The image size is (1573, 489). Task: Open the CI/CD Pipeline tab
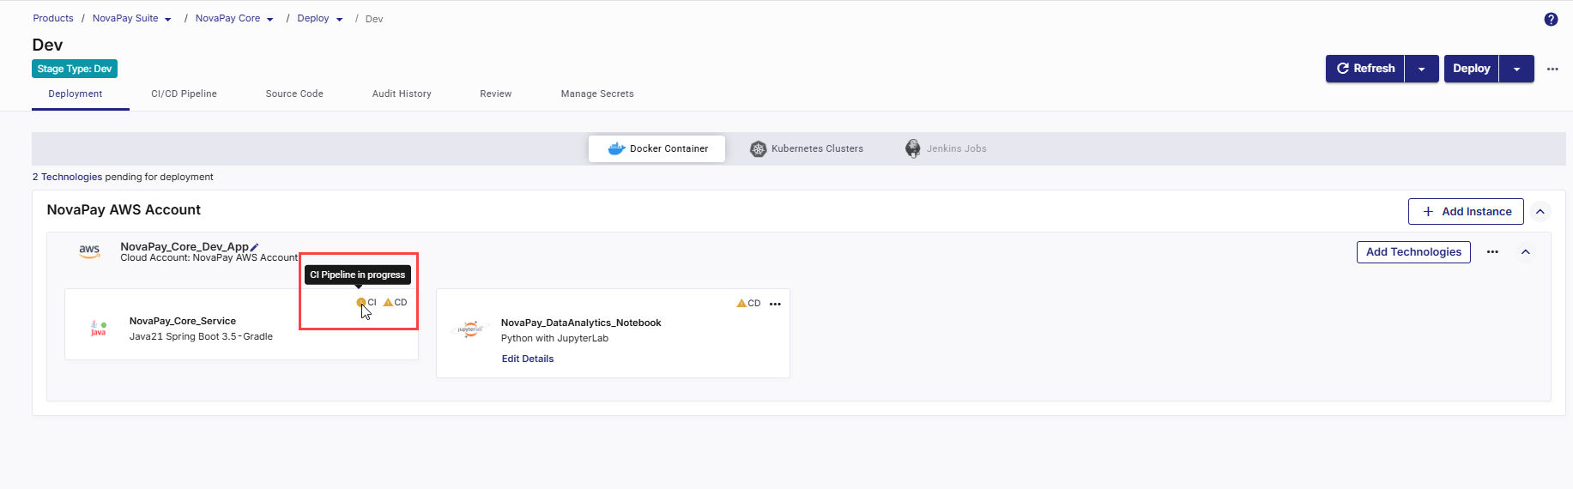184,94
